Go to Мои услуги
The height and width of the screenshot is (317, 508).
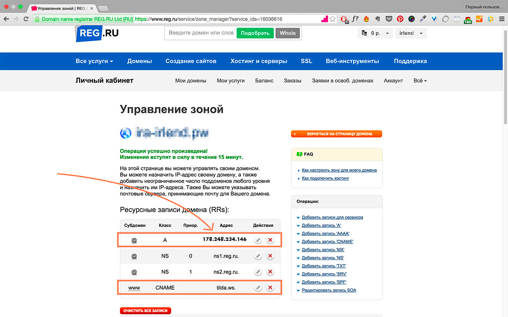click(231, 80)
